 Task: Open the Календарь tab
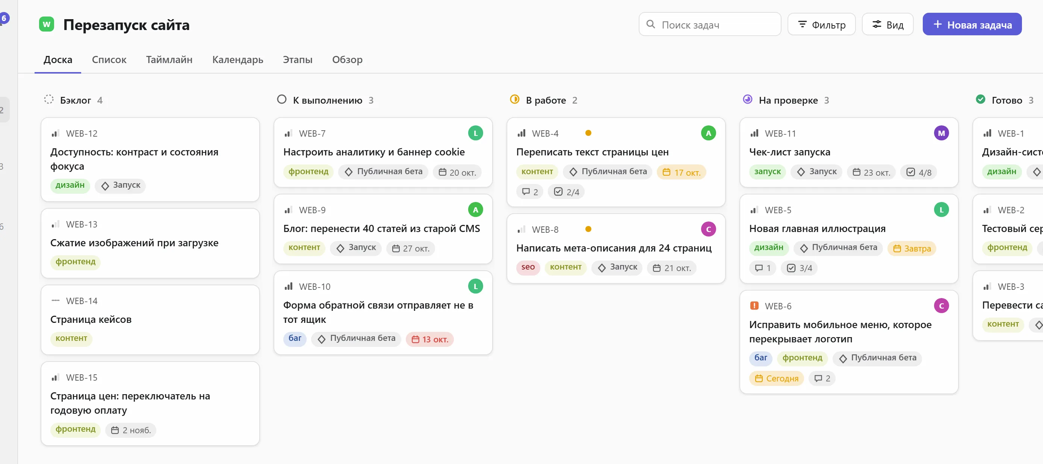(x=238, y=59)
